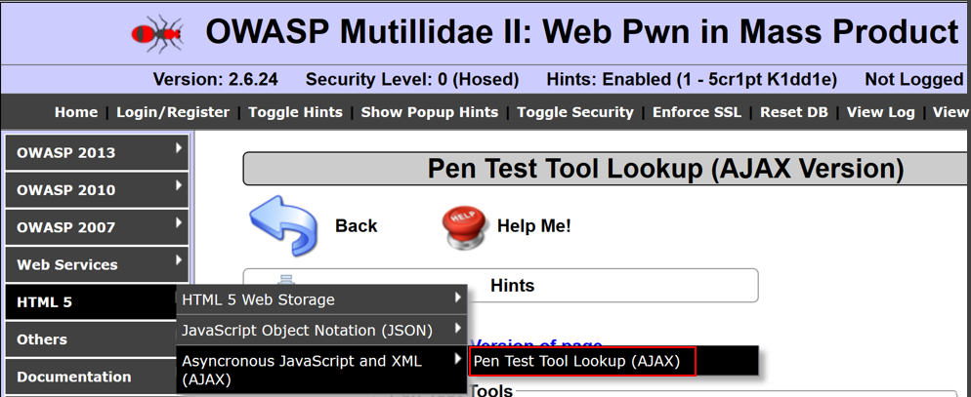This screenshot has width=971, height=397.
Task: Click the red Help button icon
Action: 466,227
